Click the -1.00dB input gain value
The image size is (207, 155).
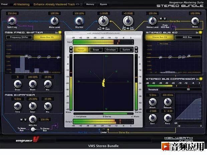coord(103,13)
